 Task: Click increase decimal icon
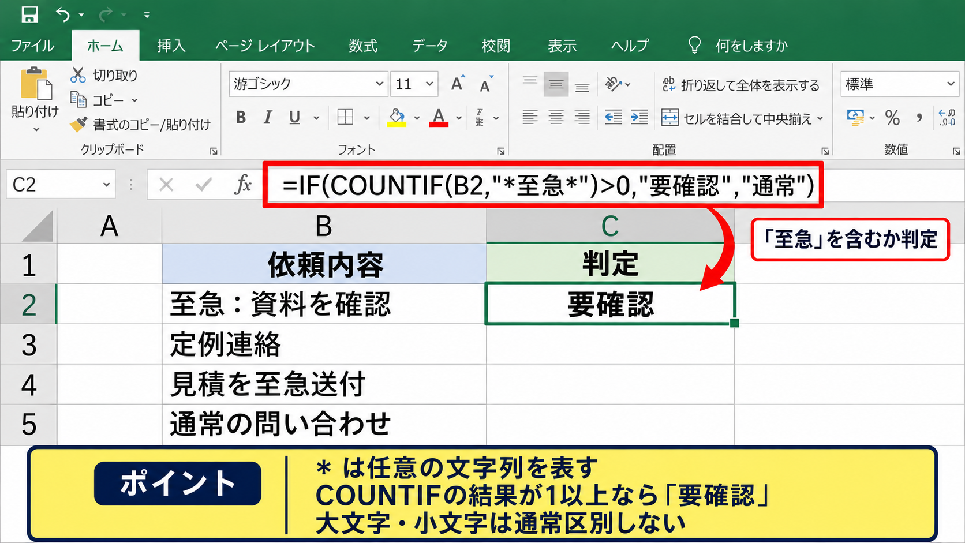coord(947,118)
